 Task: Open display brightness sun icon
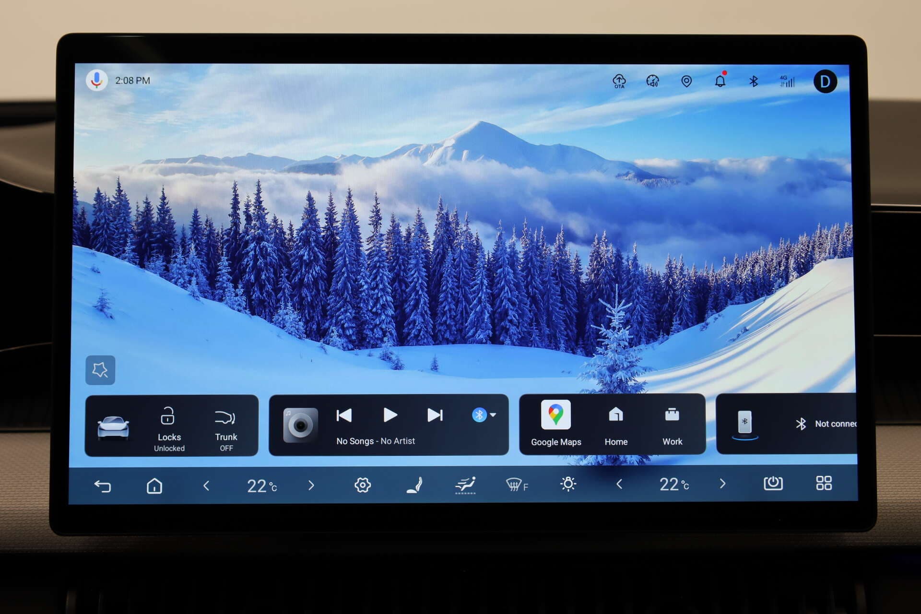tap(568, 484)
